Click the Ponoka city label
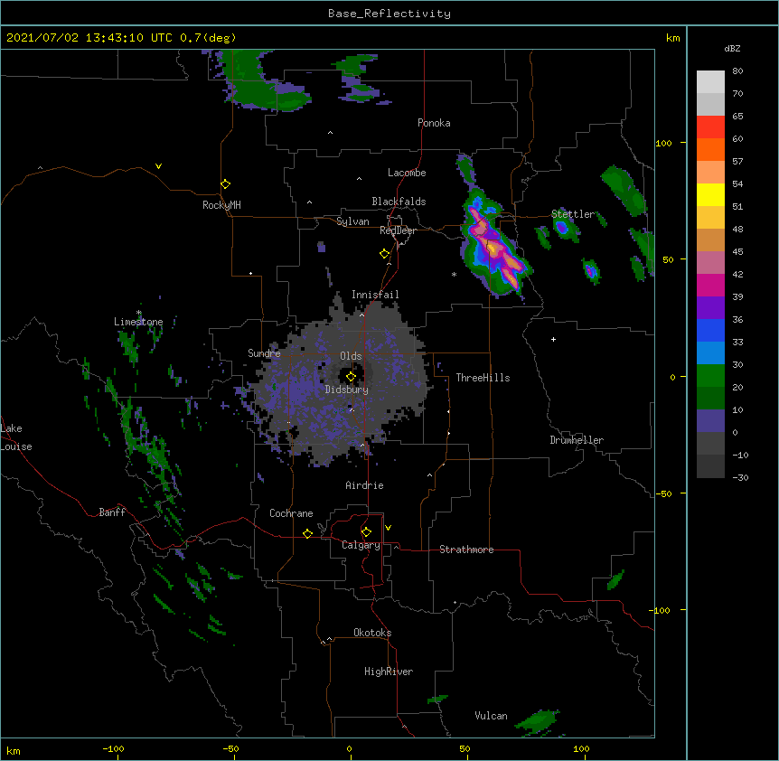Viewport: 779px width, 761px height. pos(434,123)
